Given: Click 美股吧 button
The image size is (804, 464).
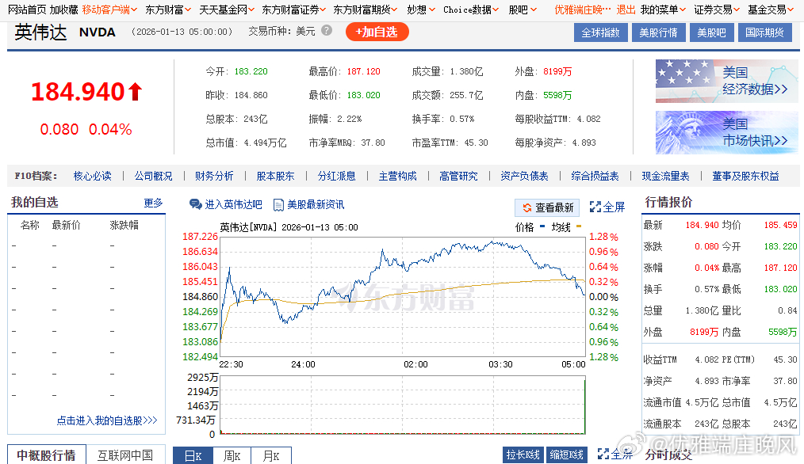Looking at the screenshot, I should 711,32.
